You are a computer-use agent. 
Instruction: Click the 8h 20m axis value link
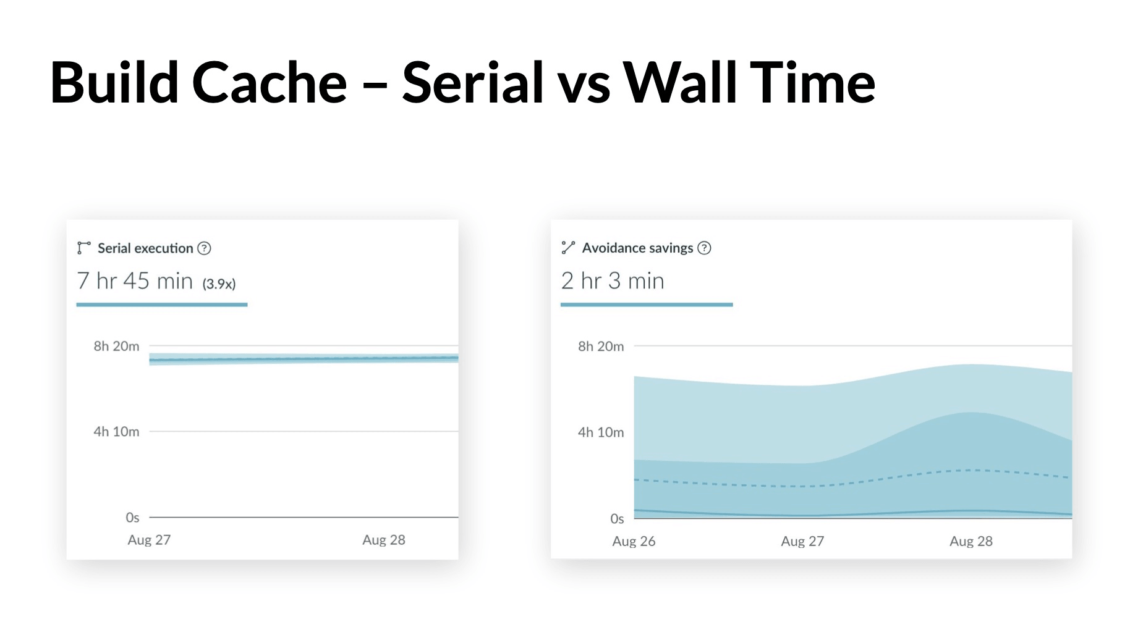tap(115, 346)
